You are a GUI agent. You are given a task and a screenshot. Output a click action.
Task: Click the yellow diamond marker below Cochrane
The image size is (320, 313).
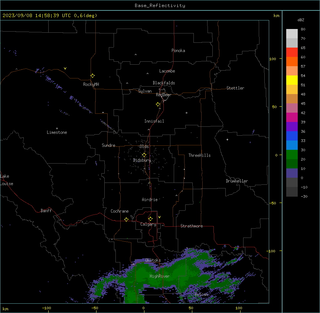coord(126,219)
